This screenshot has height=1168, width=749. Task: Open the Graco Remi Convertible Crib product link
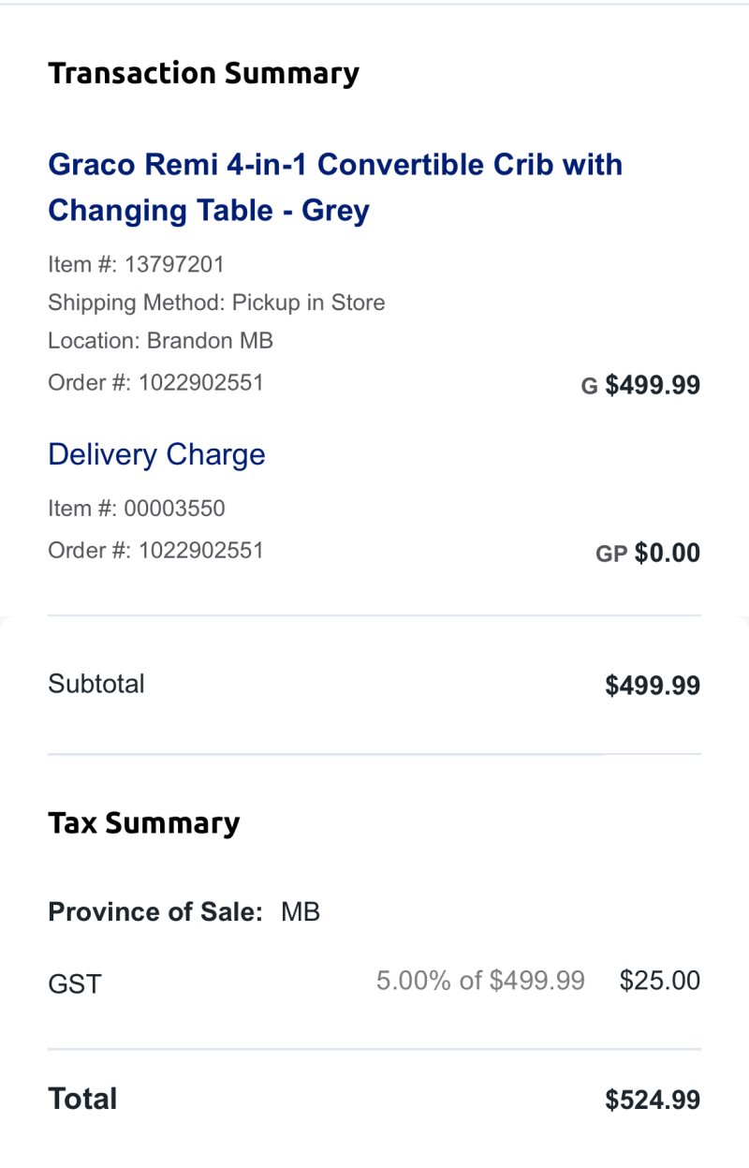click(334, 187)
